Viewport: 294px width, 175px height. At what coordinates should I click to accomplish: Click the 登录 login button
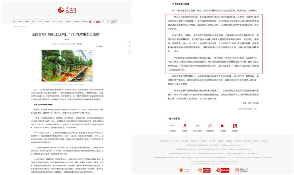[113, 21]
